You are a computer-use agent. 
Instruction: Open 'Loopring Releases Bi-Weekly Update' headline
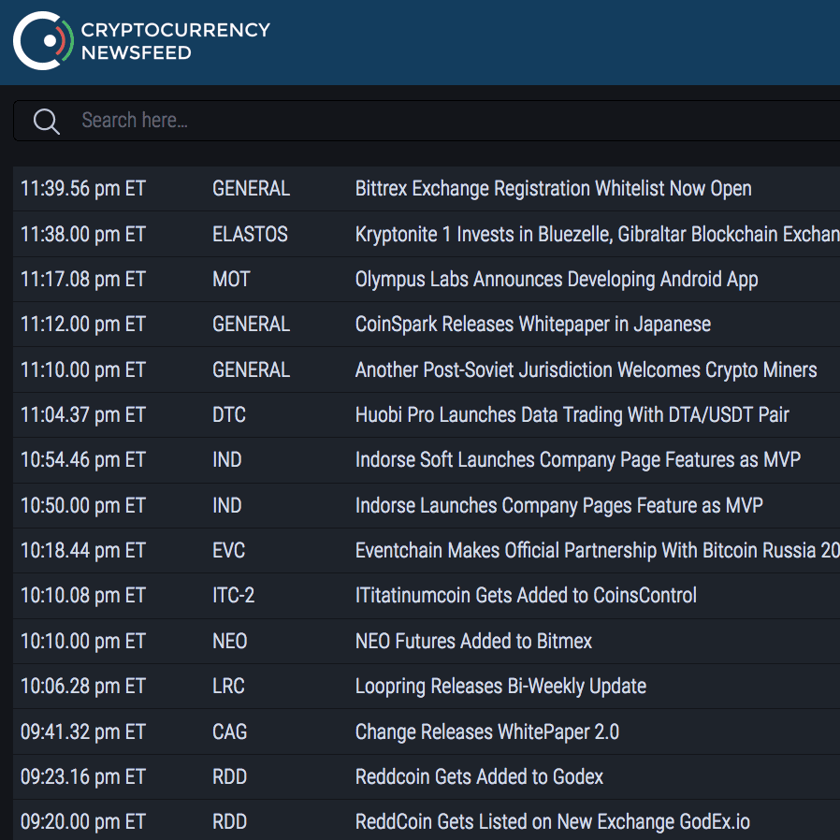pyautogui.click(x=500, y=686)
